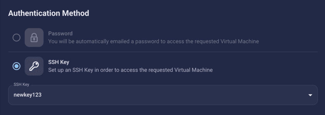This screenshot has height=115, width=325.
Task: Click the emailed password description text
Action: coord(153,42)
